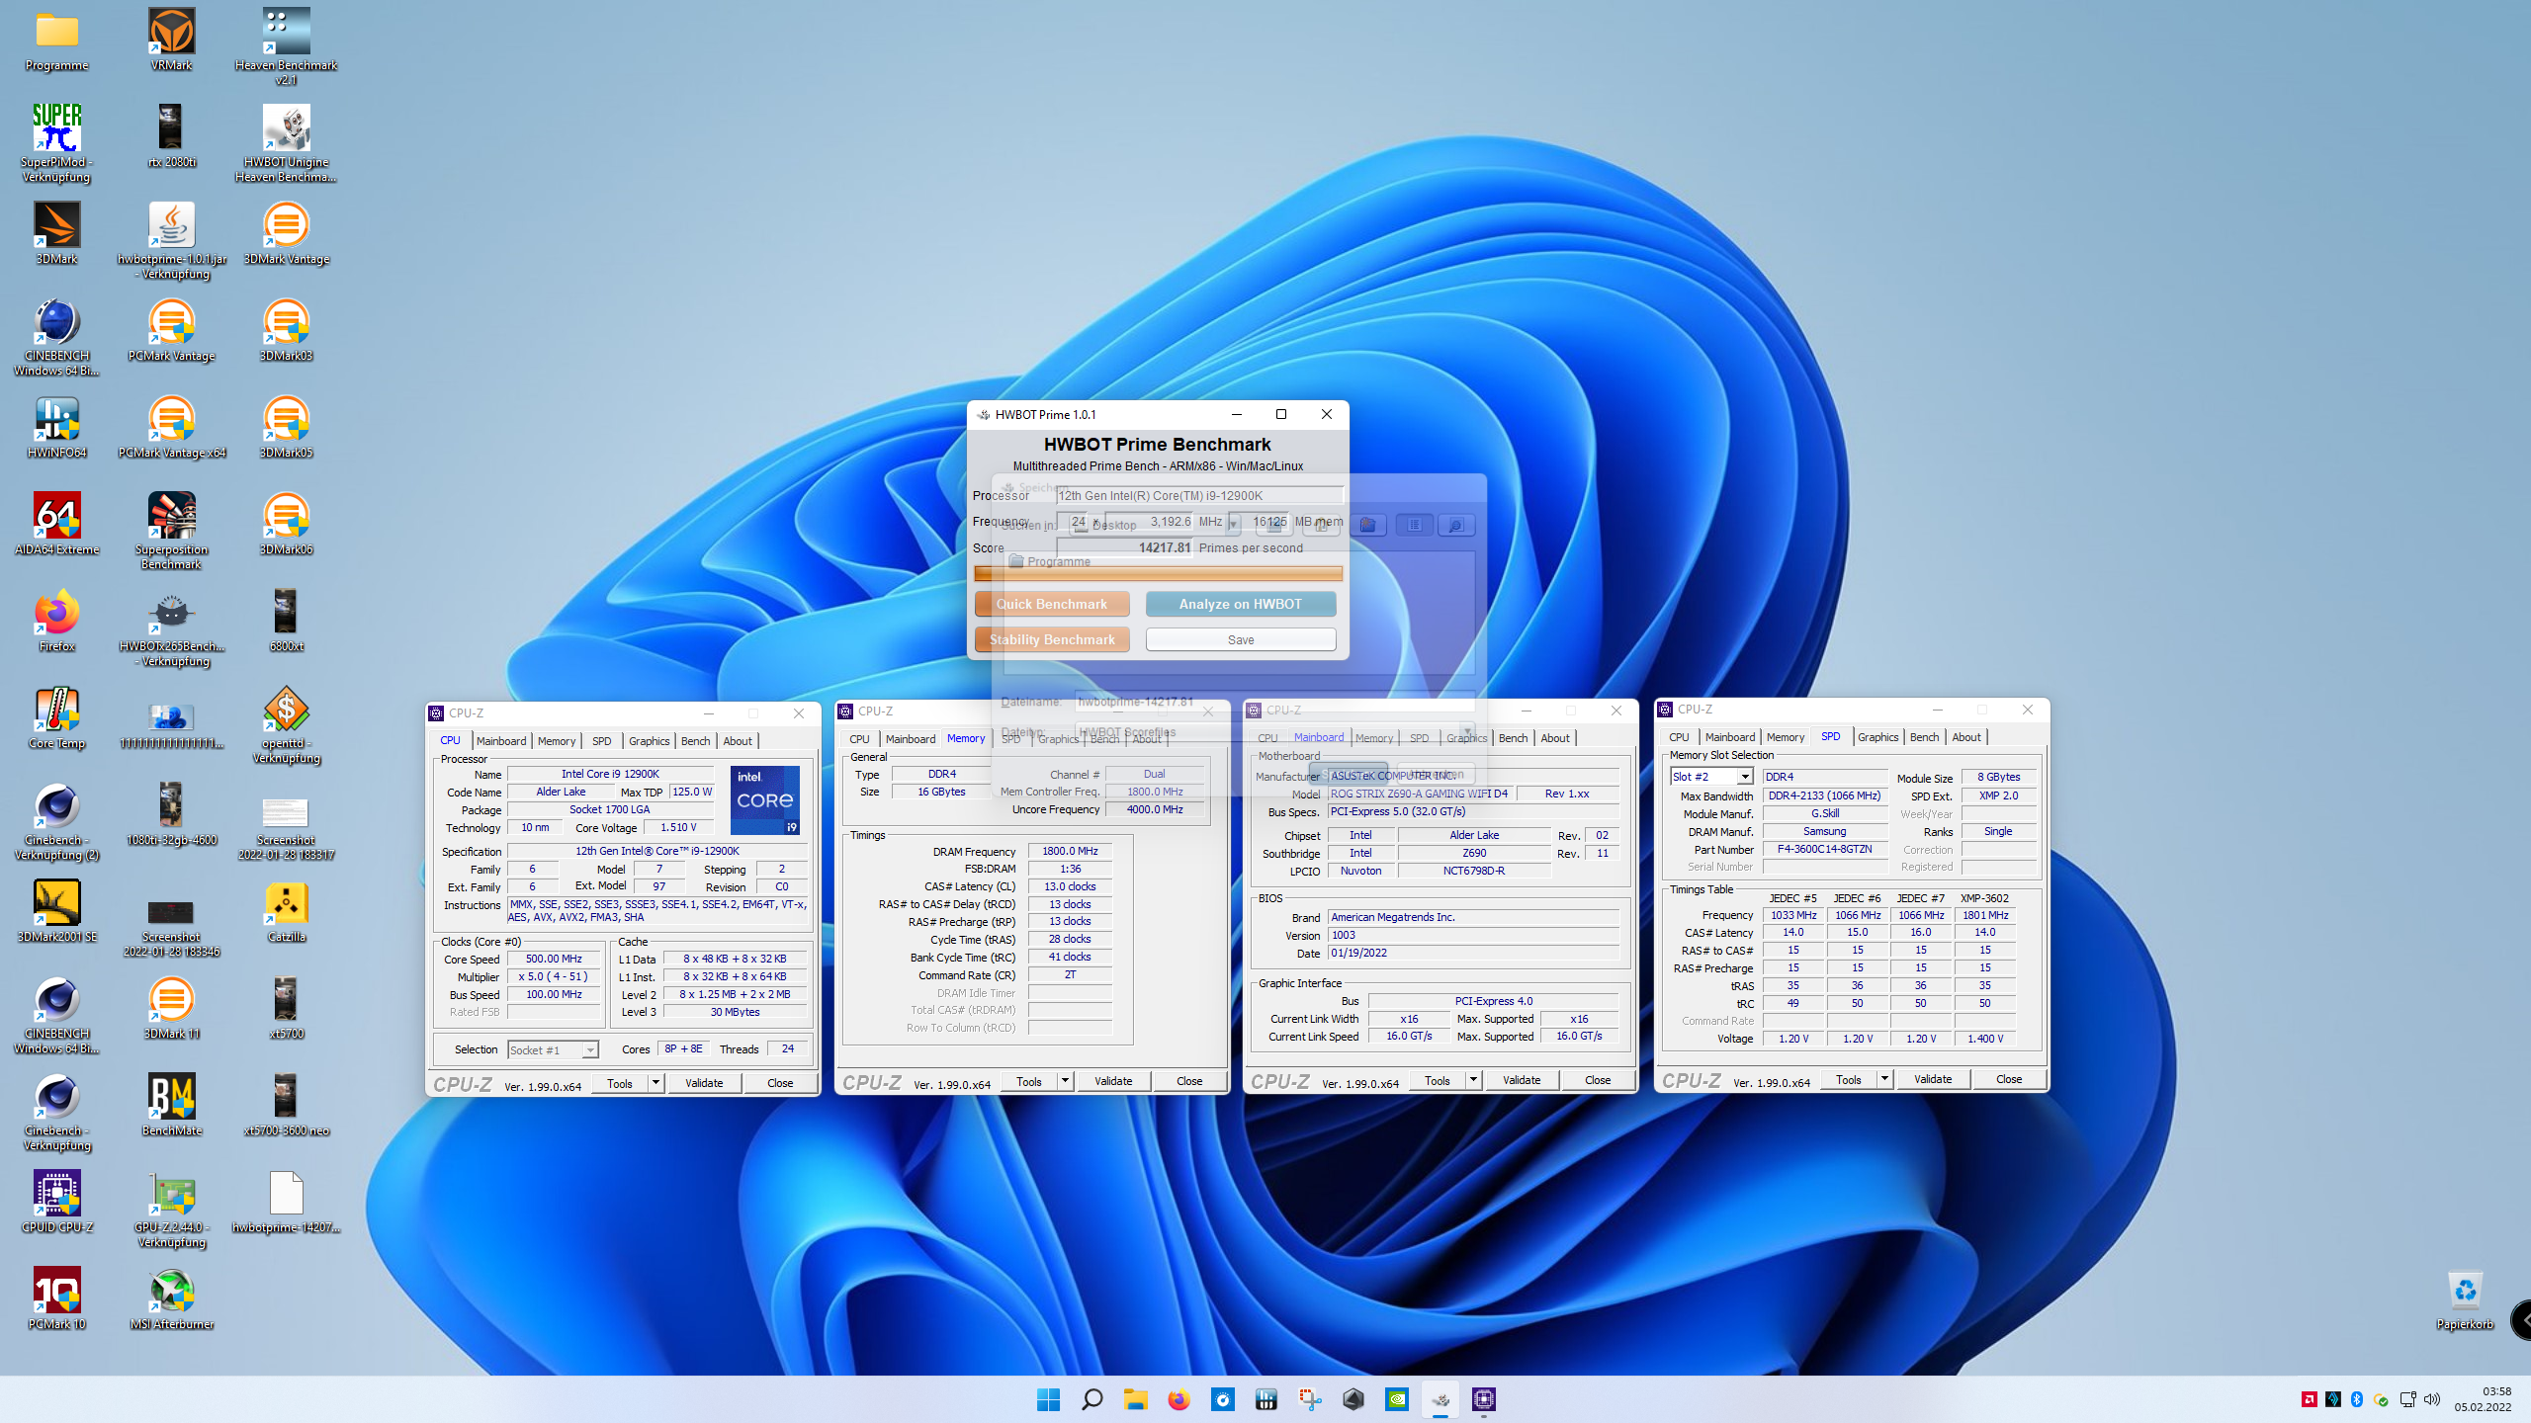This screenshot has height=1423, width=2531.
Task: Expand the Slot #2 memory slot dropdown
Action: (x=1745, y=777)
